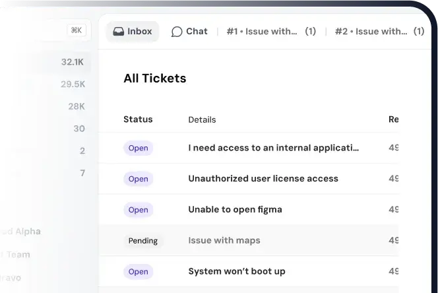Click the ⌘K shortcut badge
The width and height of the screenshot is (438, 293).
coord(77,30)
